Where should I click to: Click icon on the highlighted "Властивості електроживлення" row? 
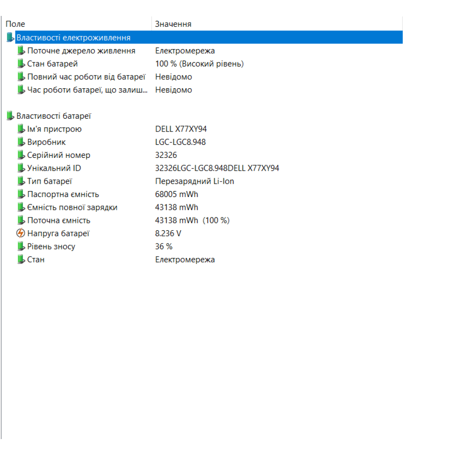[x=10, y=37]
